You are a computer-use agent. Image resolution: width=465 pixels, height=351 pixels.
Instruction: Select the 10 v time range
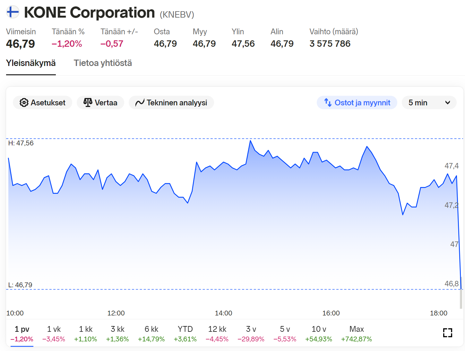(x=319, y=334)
